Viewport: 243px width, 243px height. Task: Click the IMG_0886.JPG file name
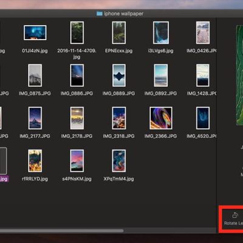click(x=77, y=94)
